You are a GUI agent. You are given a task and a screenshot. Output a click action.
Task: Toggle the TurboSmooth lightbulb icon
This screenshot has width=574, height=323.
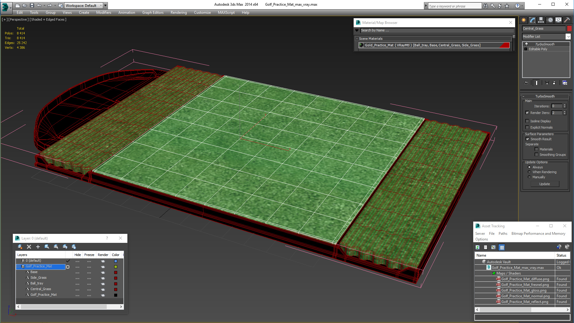coord(526,44)
